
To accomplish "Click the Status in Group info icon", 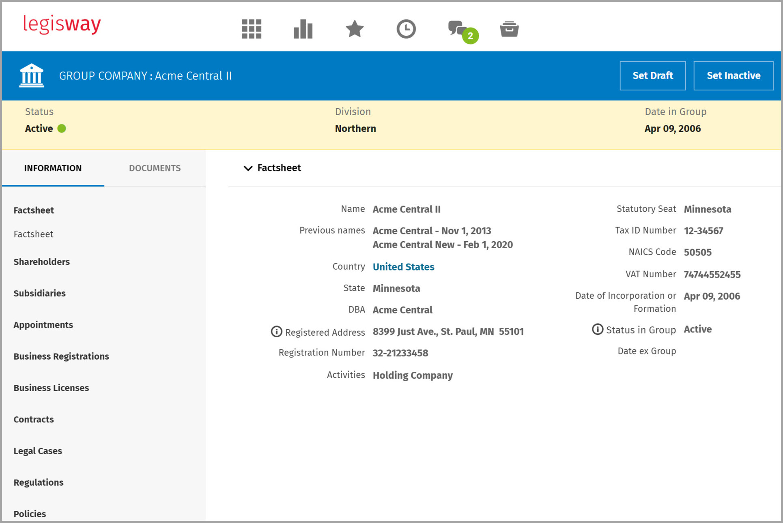I will [597, 329].
